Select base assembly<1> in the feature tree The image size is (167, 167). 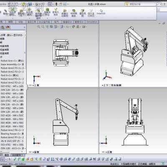(x=12, y=64)
